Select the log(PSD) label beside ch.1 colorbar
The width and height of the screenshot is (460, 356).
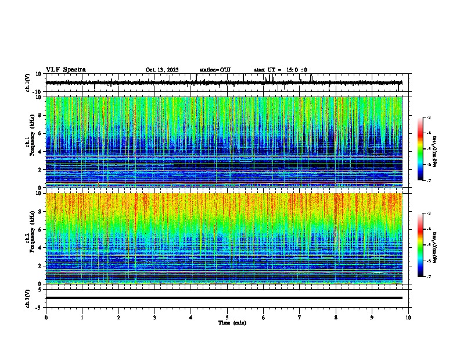click(x=435, y=152)
